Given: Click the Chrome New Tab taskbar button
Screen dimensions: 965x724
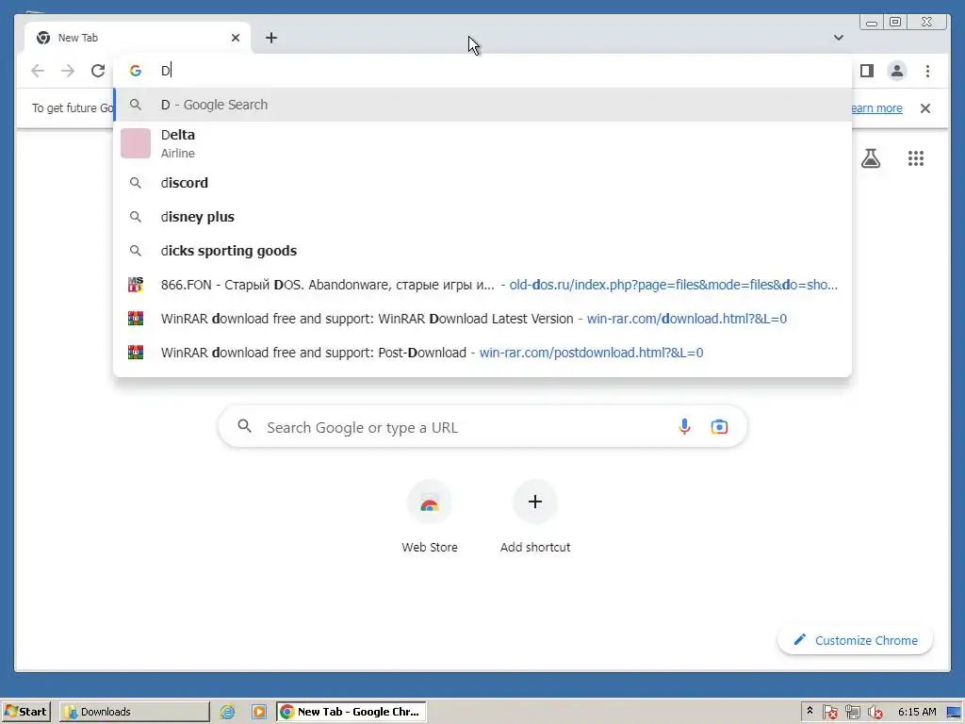Looking at the screenshot, I should 351,712.
